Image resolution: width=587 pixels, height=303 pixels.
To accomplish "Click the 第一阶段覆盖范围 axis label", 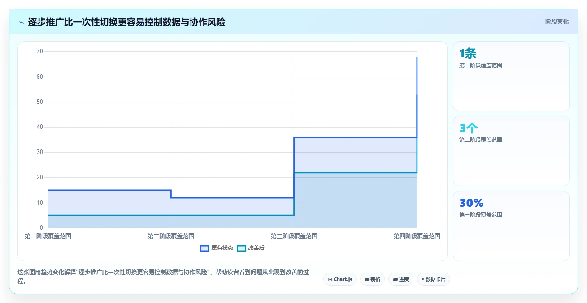I will [48, 236].
